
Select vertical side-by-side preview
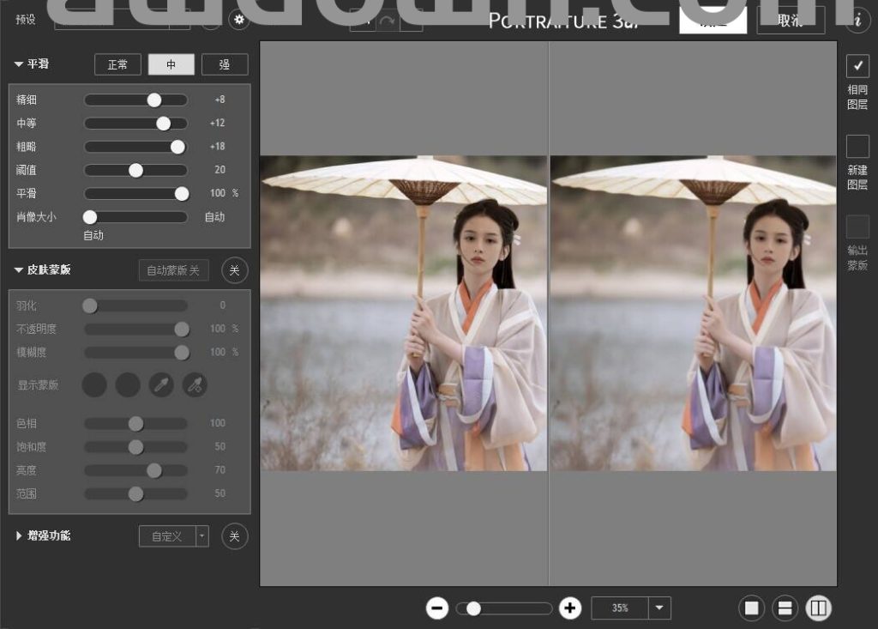coord(818,608)
